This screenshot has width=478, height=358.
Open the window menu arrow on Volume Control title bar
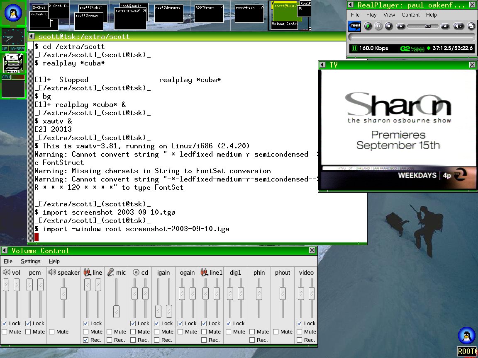[4, 250]
